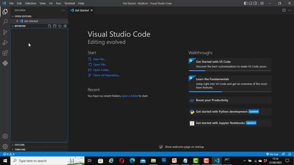Open the File menu
This screenshot has width=294, height=165.
click(11, 3)
